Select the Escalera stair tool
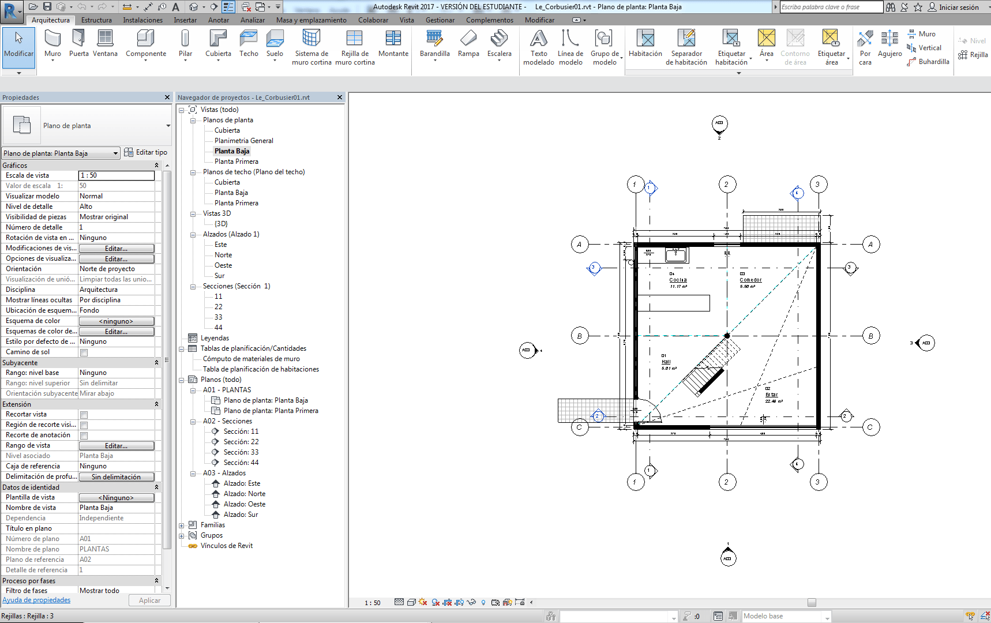 click(500, 44)
